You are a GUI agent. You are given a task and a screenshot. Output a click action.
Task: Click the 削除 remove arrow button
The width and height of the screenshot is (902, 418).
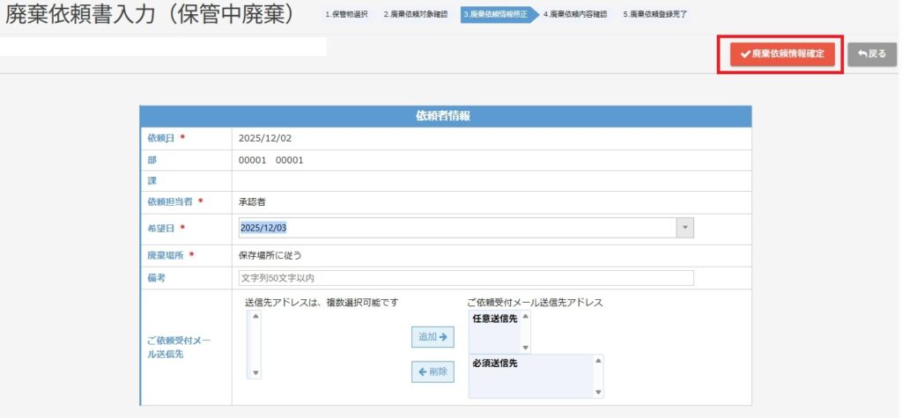(x=433, y=371)
